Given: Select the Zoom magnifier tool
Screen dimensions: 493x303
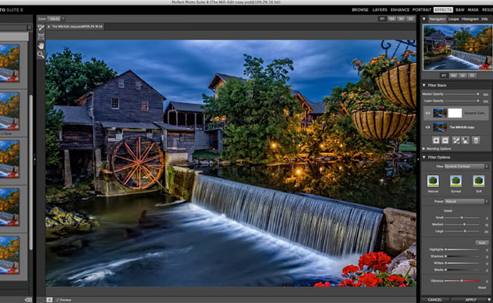Looking at the screenshot, I should 41,55.
